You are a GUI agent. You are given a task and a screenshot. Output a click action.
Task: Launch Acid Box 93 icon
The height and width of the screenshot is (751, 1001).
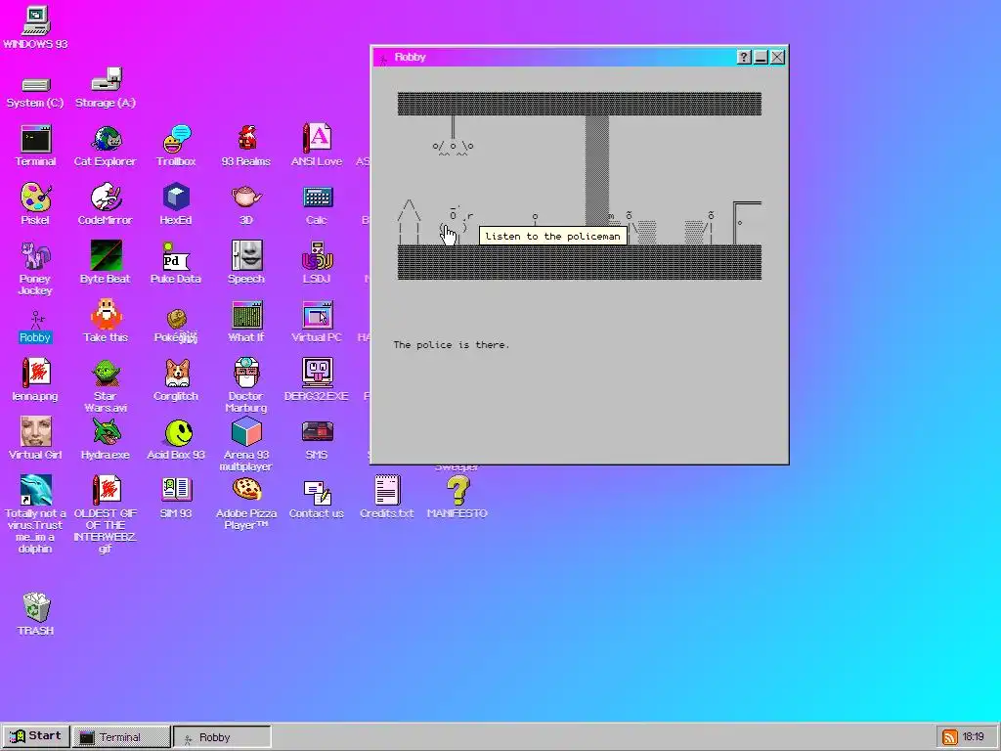[176, 439]
